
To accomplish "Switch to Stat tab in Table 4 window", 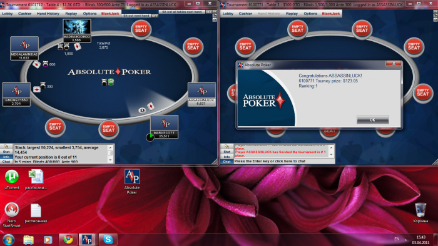I will click(6, 152).
